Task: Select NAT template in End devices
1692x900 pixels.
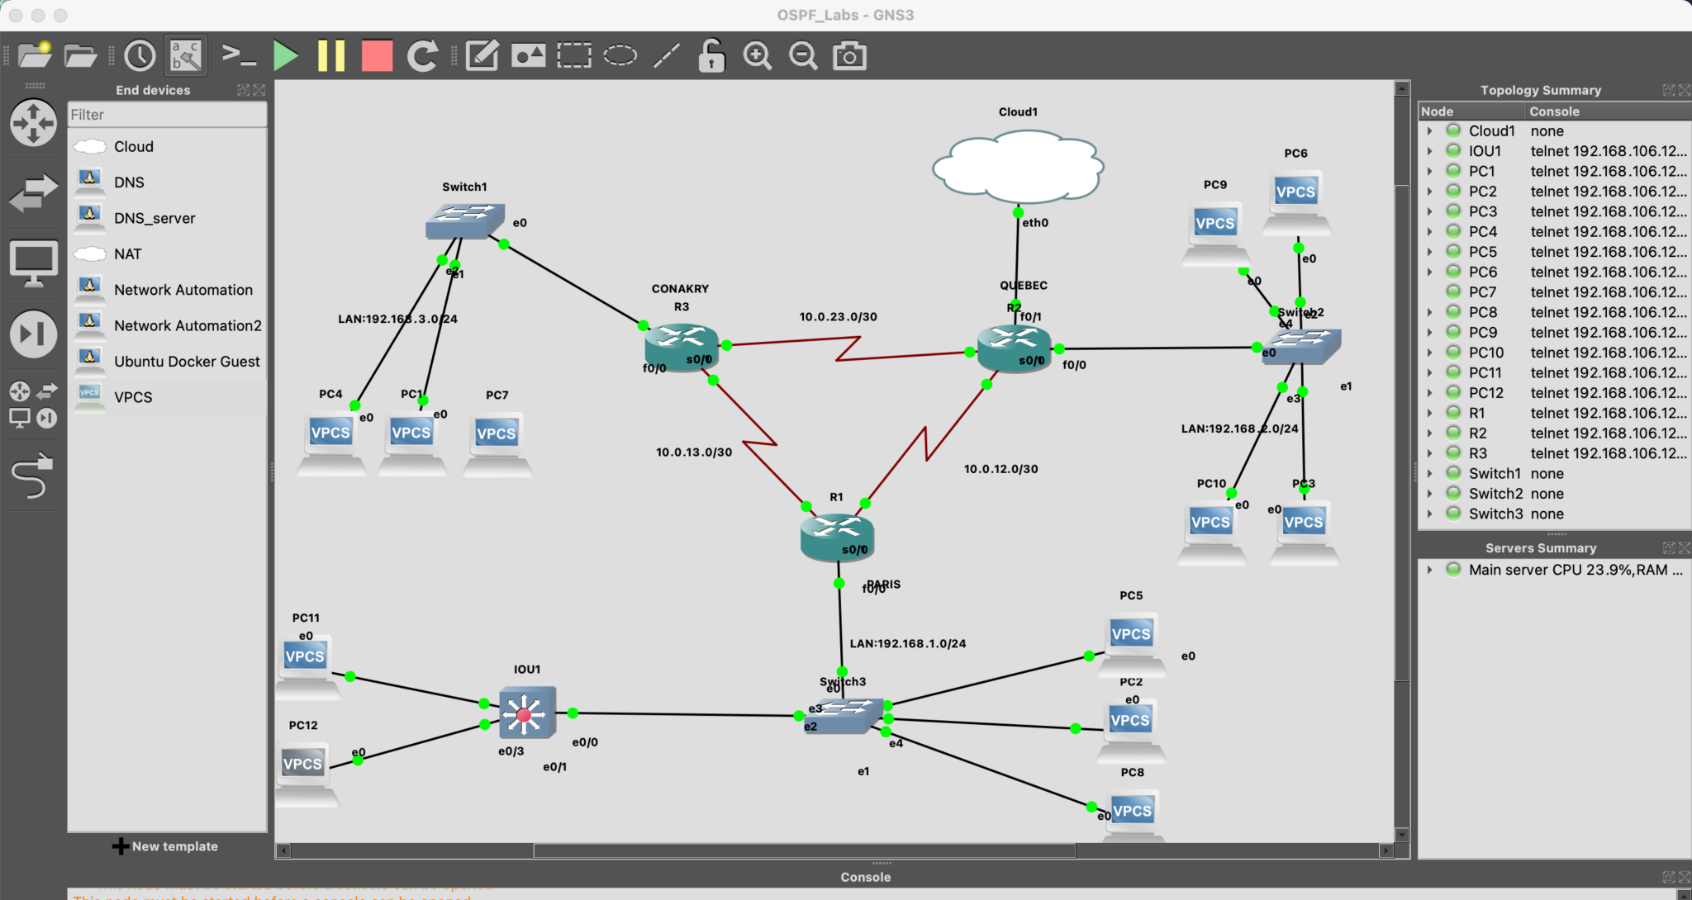Action: coord(169,253)
